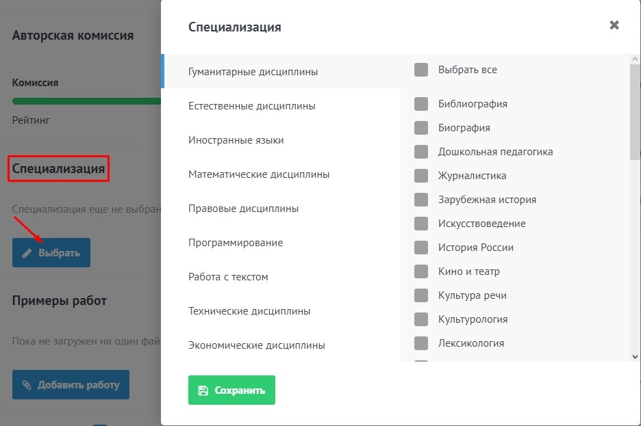The width and height of the screenshot is (641, 426).
Task: Choose the Правовые дисциплины category
Action: click(243, 209)
